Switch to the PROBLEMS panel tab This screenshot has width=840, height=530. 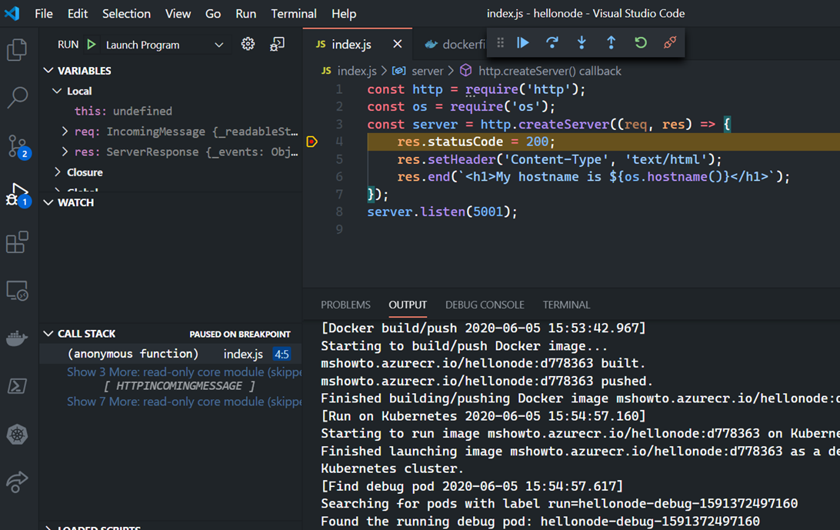pos(345,305)
